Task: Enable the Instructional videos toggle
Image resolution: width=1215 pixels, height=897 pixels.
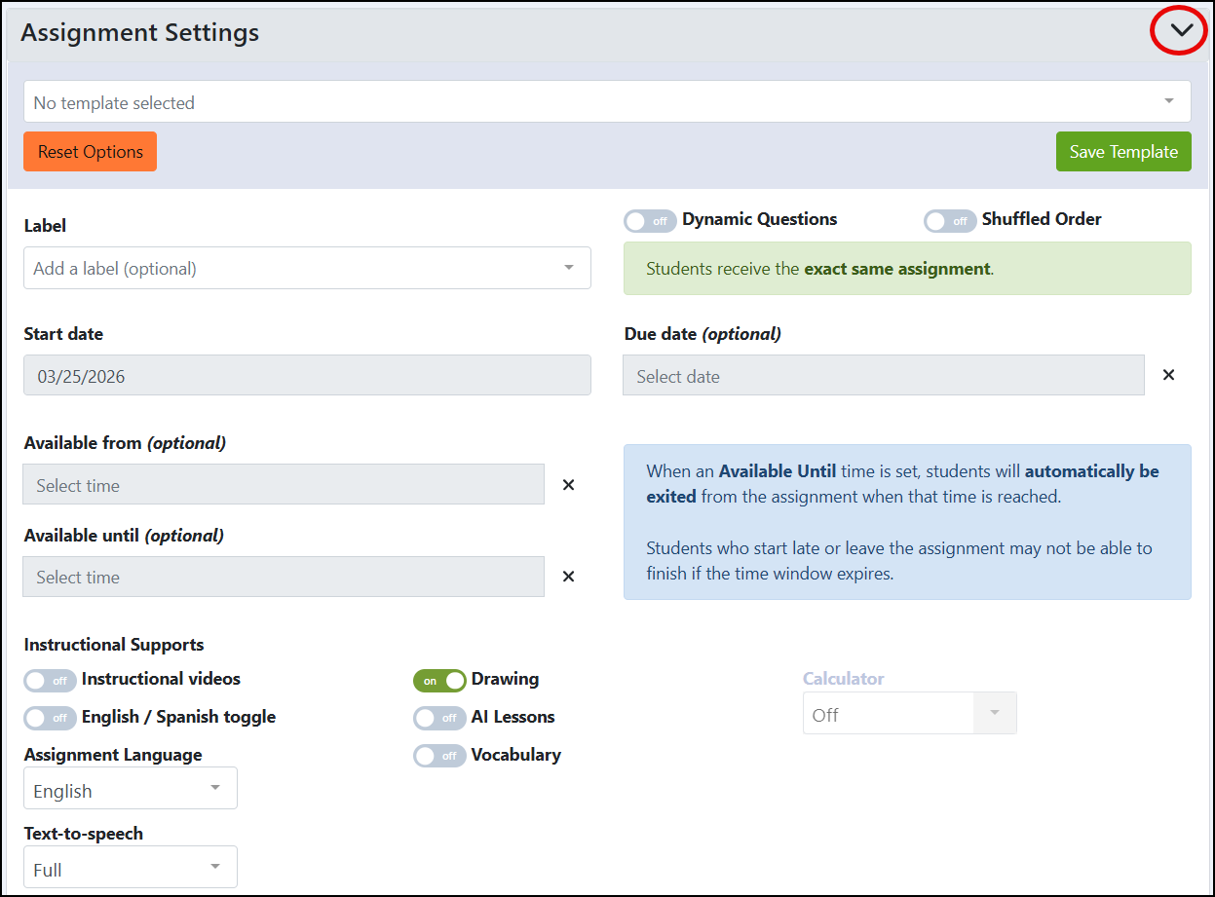Action: 50,680
